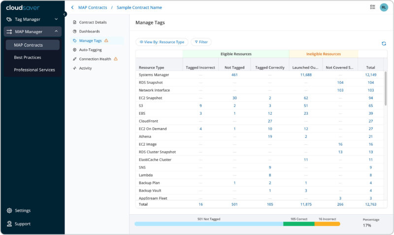This screenshot has height=235, width=394.
Task: Go to the Auto-Tagging tab
Action: pos(90,50)
